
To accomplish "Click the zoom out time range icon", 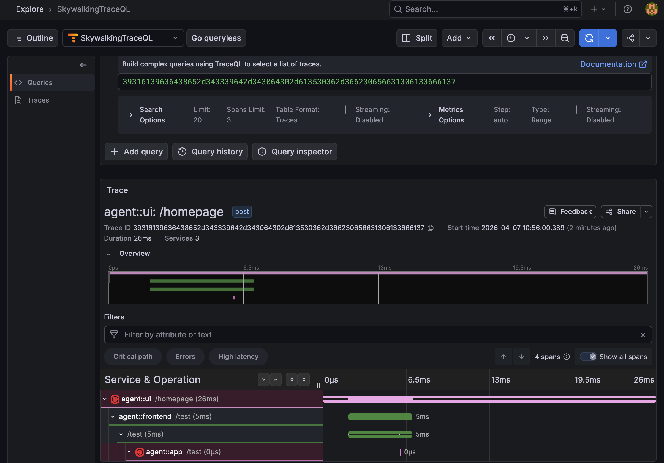I will pyautogui.click(x=565, y=38).
